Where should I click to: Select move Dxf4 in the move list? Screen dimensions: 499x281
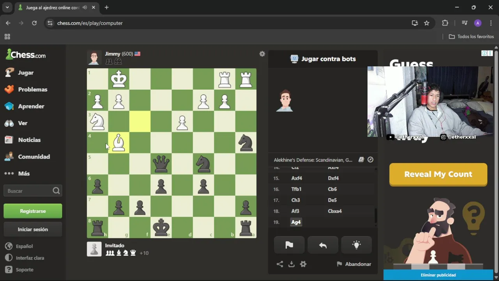click(x=333, y=178)
